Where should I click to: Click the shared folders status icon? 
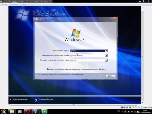pyautogui.click(x=133, y=107)
